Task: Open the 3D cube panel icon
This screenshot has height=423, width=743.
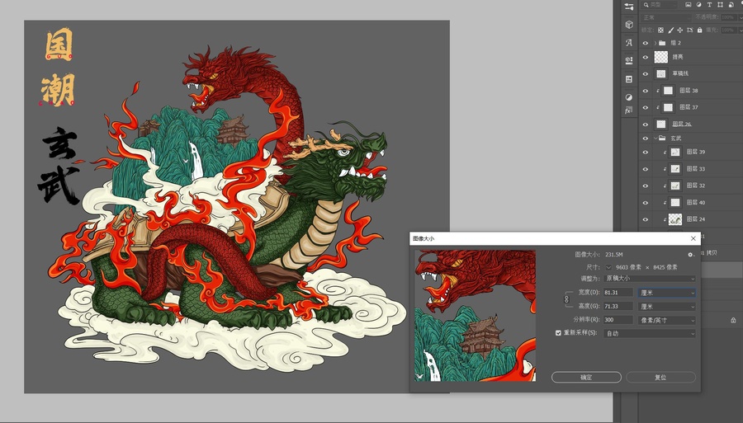Action: tap(629, 25)
